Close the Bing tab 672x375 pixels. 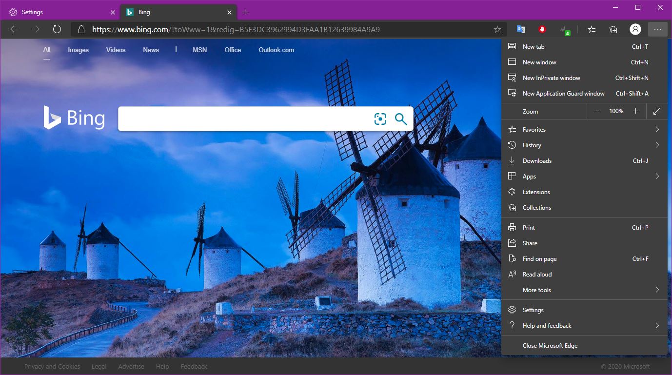(230, 12)
